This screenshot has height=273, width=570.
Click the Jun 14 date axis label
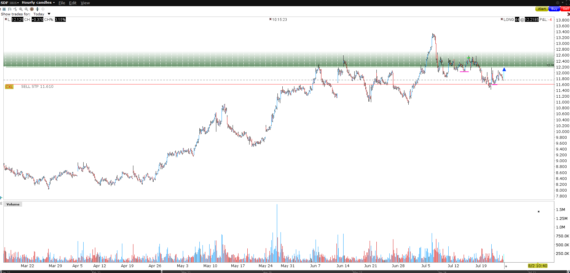pos(343,266)
